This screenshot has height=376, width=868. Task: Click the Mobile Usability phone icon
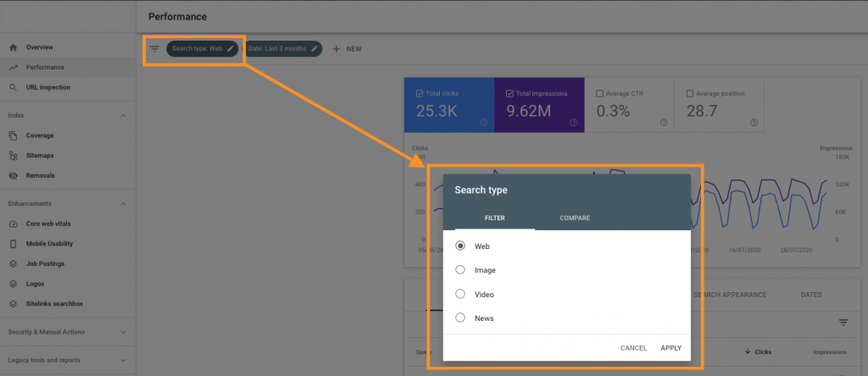tap(14, 244)
